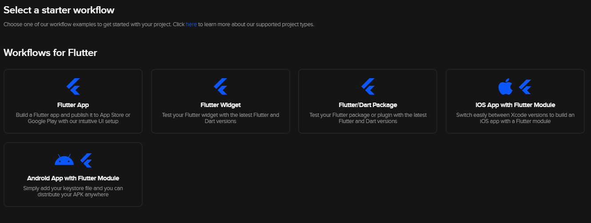Click the Flutter logo above Flutter Widget
The image size is (591, 223).
(220, 87)
